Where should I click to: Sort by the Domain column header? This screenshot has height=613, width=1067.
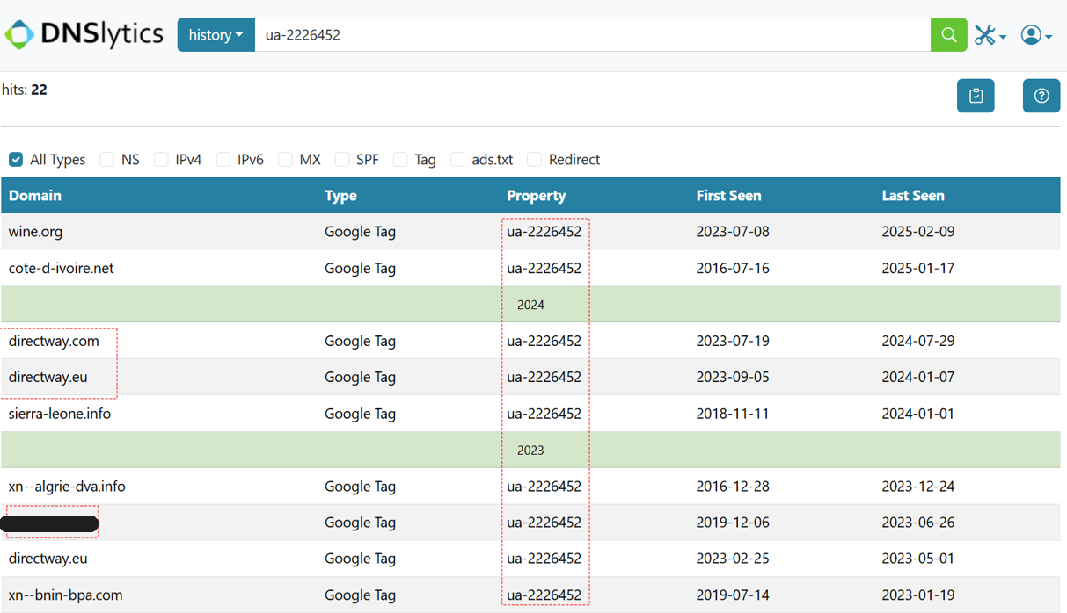(35, 195)
